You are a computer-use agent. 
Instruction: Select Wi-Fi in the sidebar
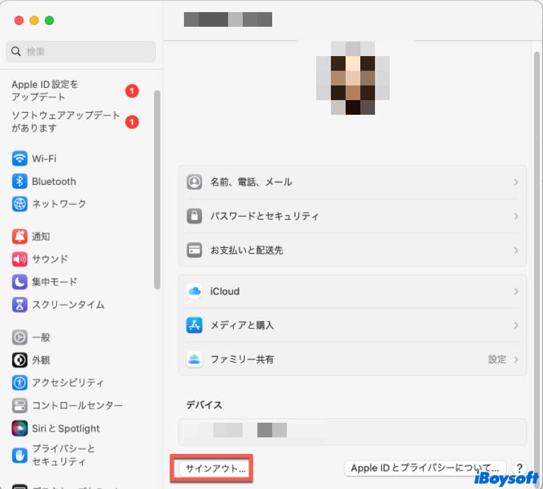pyautogui.click(x=44, y=159)
